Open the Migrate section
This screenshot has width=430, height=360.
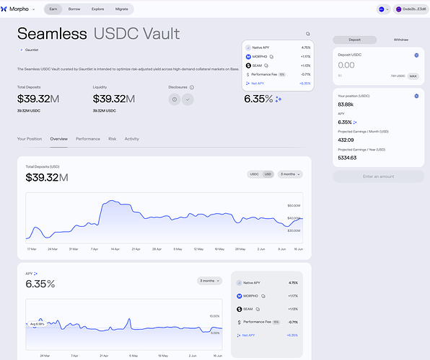(121, 9)
